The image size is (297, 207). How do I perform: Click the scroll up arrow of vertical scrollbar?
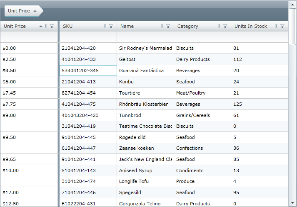[293, 4]
